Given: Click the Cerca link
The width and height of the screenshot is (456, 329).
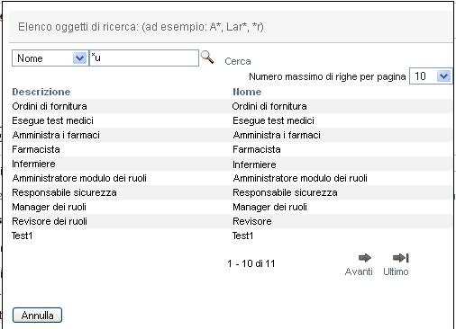Looking at the screenshot, I should pyautogui.click(x=238, y=61).
